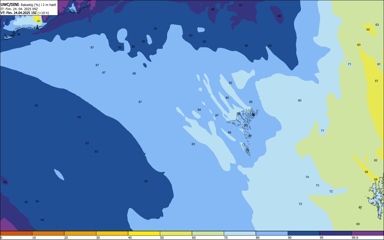Image resolution: width=384 pixels, height=240 pixels.
Task: Select the 40–50 bright yellow legend swatch
Action: pos(144,233)
